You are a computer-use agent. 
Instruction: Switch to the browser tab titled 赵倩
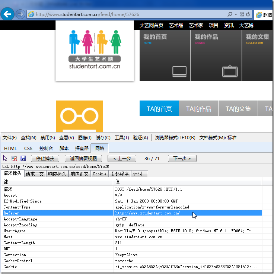point(264,15)
